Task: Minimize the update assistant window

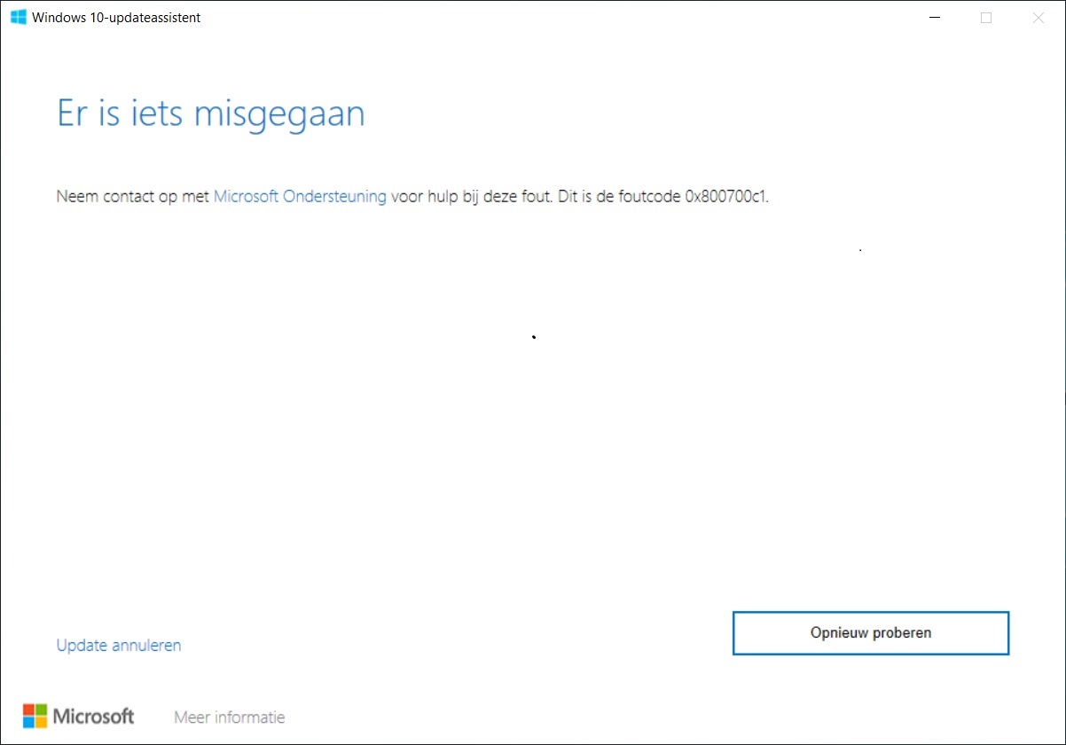Action: (x=934, y=18)
